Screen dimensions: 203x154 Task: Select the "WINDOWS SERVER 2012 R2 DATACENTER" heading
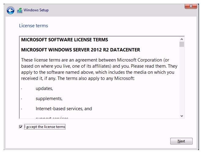tap(80, 50)
